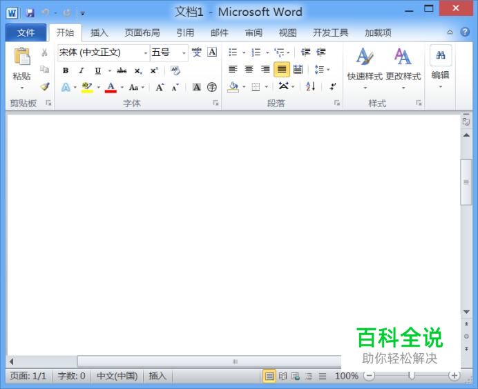Image resolution: width=478 pixels, height=389 pixels.
Task: Switch to the 引用 tab
Action: pos(185,32)
